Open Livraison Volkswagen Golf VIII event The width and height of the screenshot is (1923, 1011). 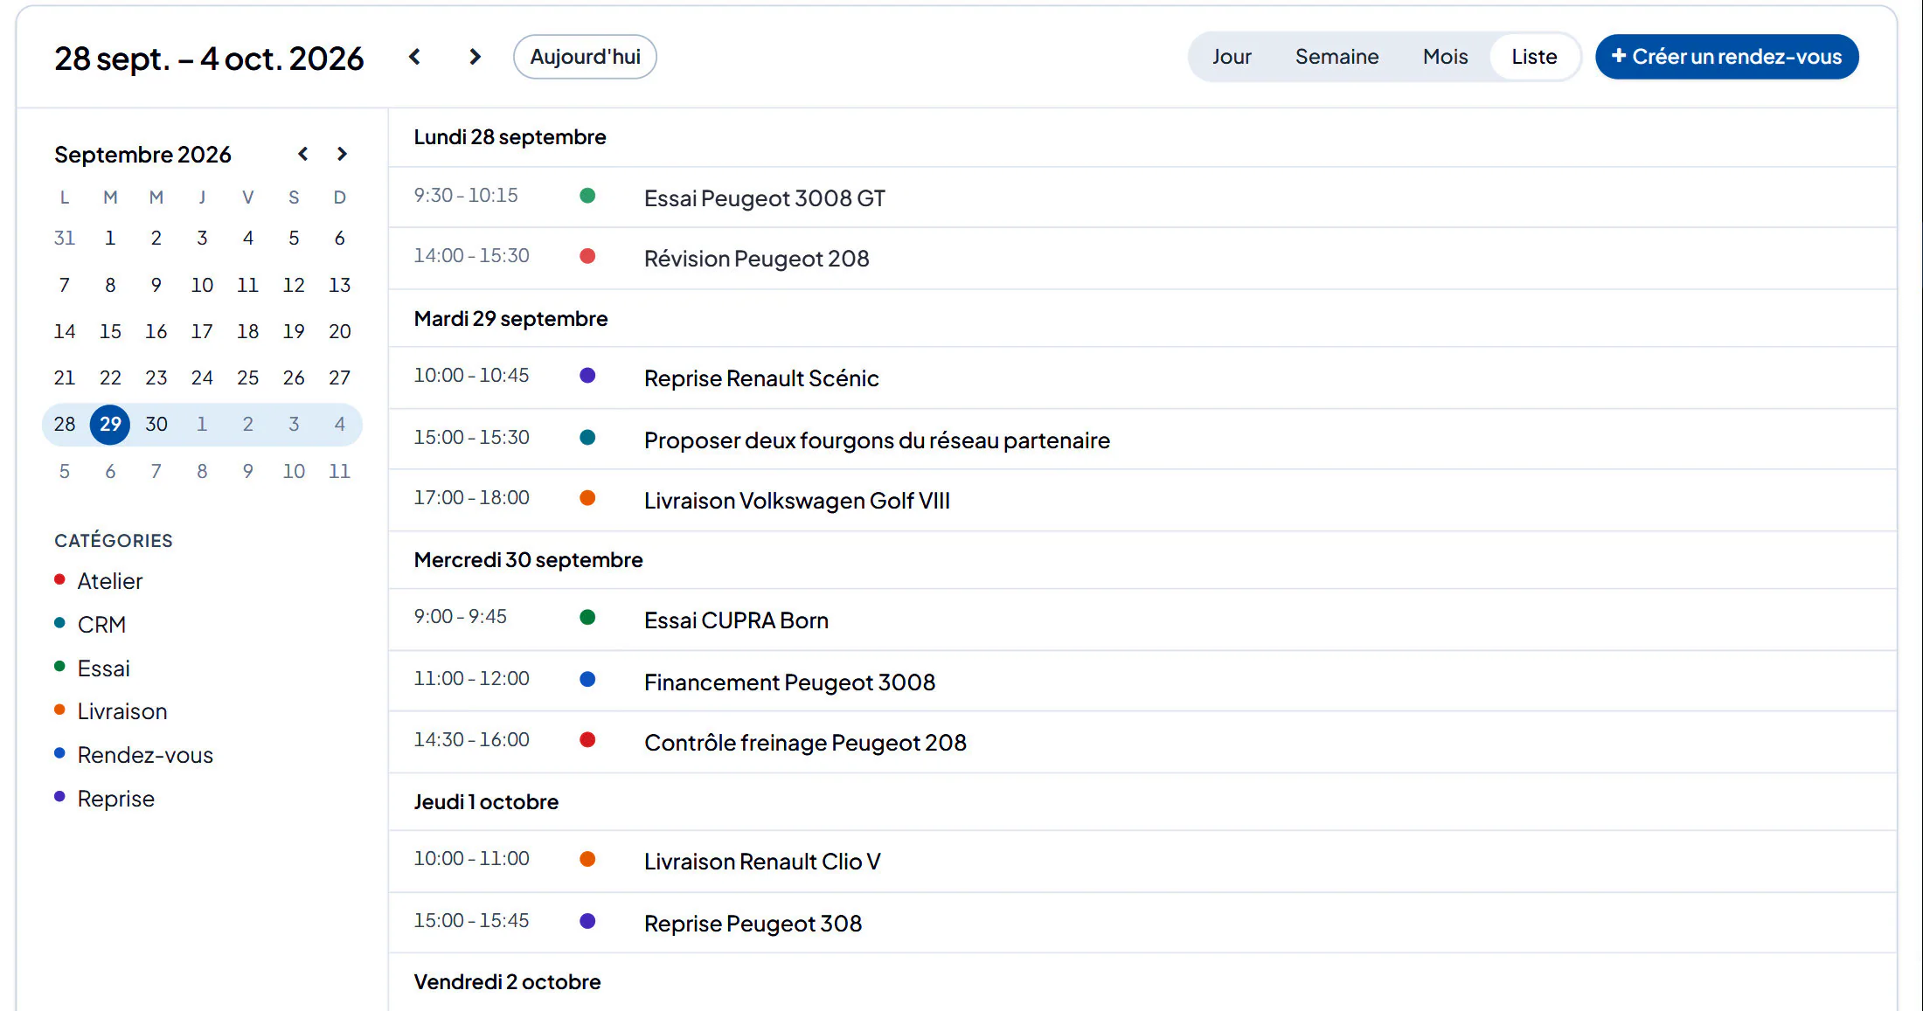click(x=1142, y=501)
